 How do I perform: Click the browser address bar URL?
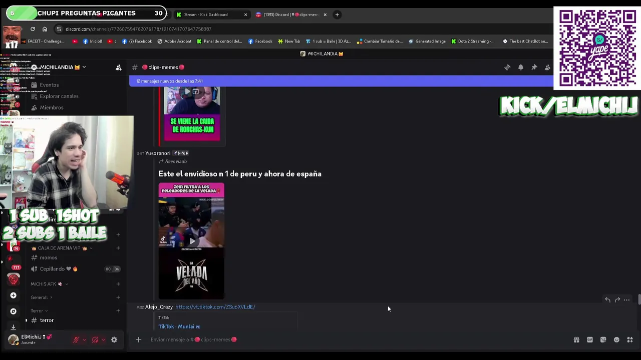click(138, 29)
